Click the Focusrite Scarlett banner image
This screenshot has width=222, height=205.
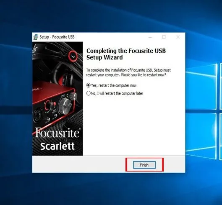click(x=57, y=99)
